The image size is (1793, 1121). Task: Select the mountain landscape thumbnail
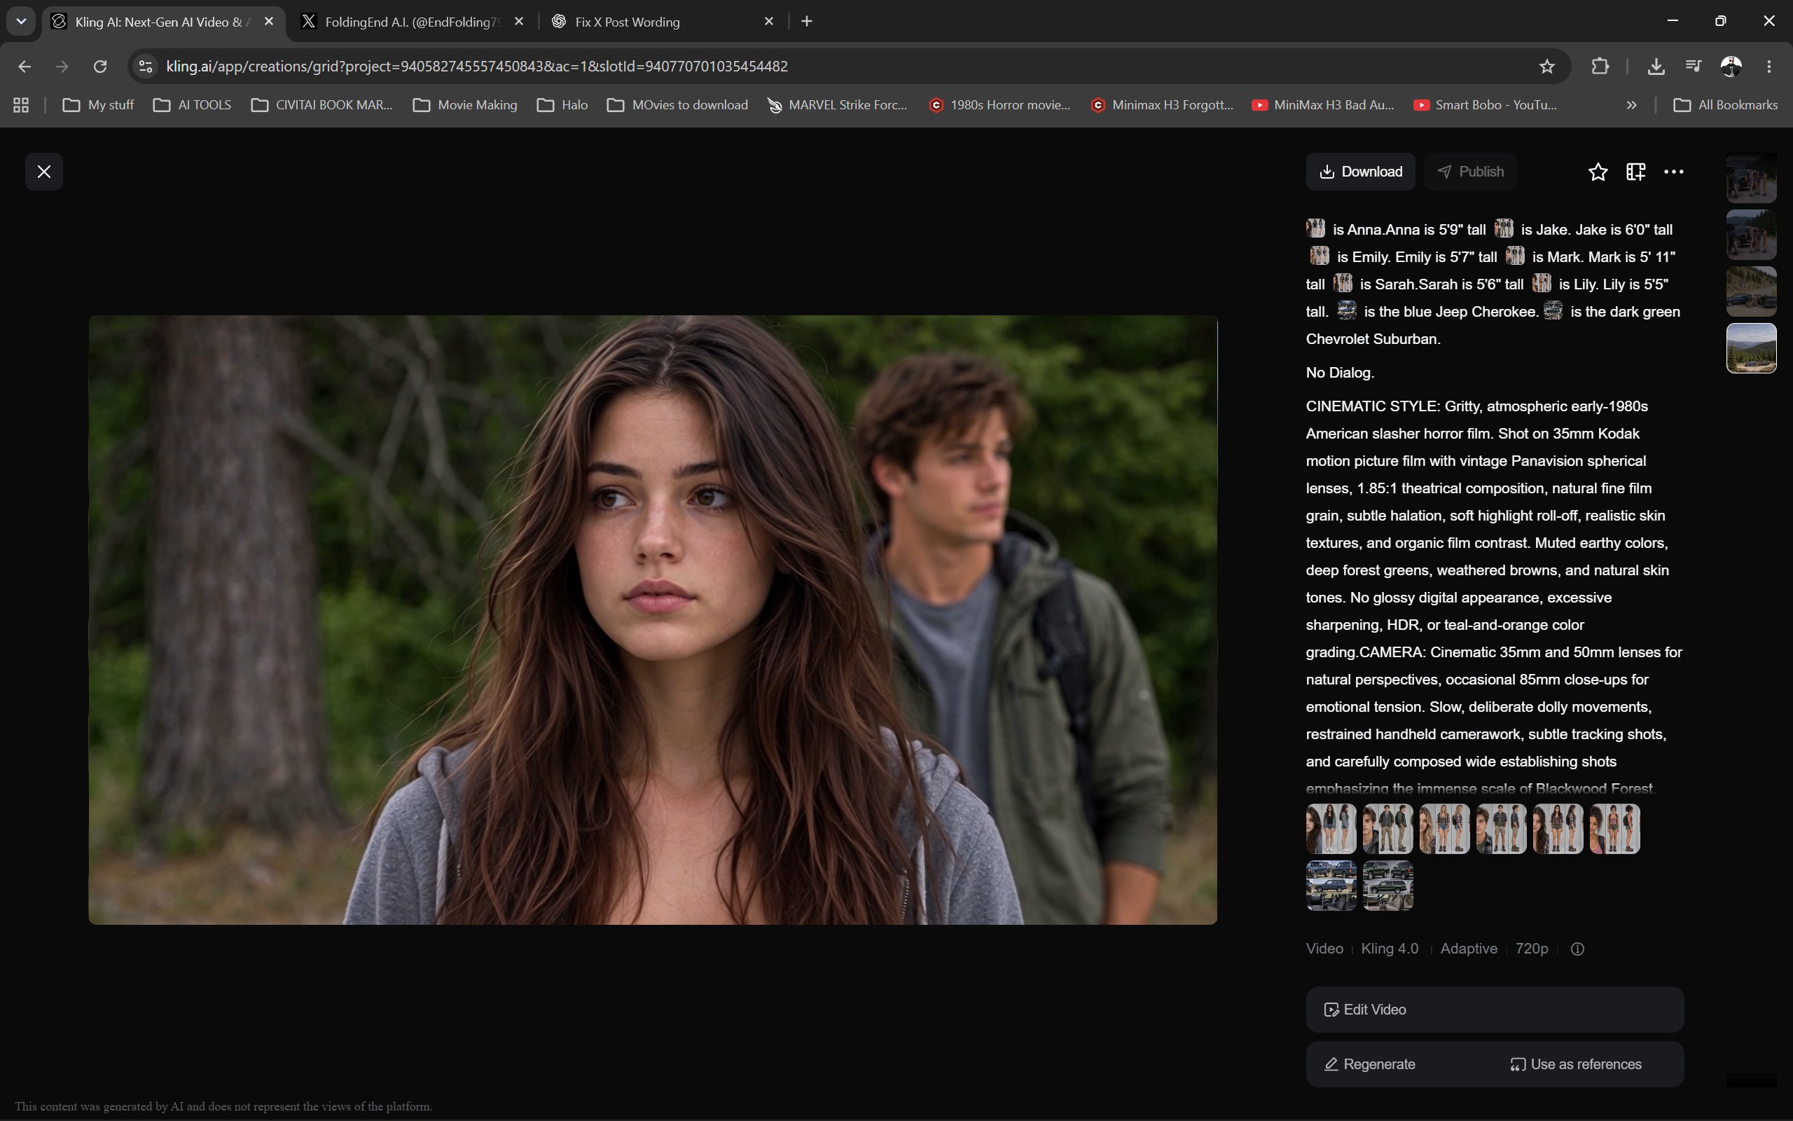pyautogui.click(x=1751, y=348)
